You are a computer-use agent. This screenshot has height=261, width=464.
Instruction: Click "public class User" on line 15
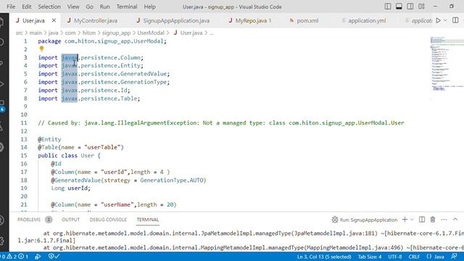pyautogui.click(x=66, y=155)
